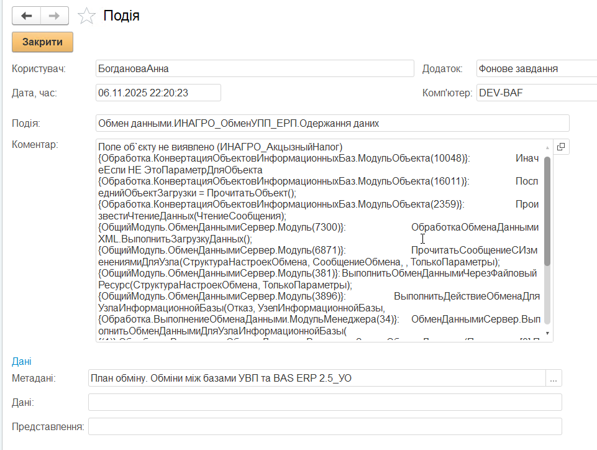
Task: Click text 'МодульМенеджера(34)' in comment
Action: coord(342,319)
